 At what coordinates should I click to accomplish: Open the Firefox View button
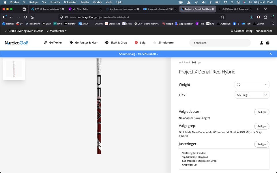point(24,9)
